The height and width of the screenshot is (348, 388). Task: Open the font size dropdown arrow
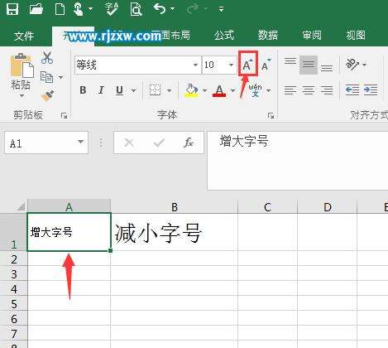(x=231, y=65)
